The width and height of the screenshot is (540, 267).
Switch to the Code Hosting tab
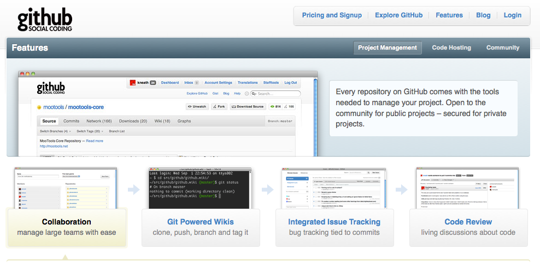(451, 47)
